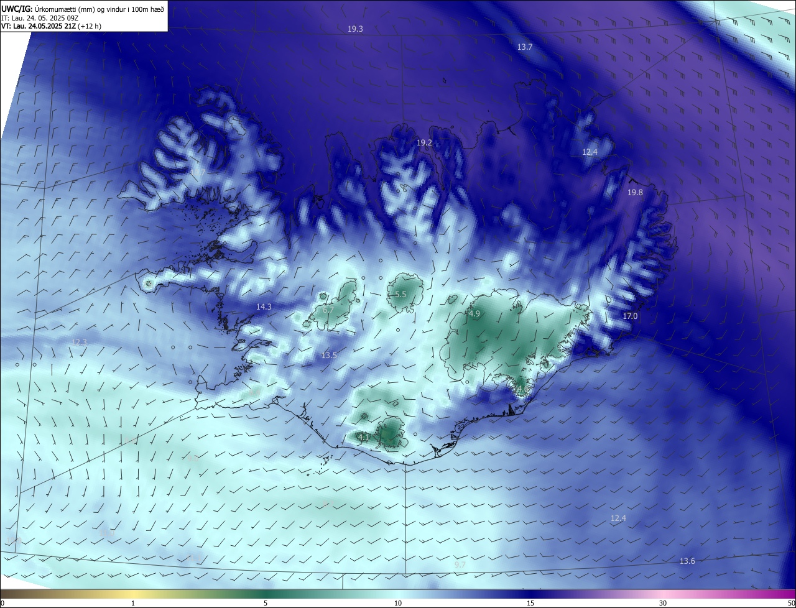Select the 30 tick on the color scale

pos(663,603)
